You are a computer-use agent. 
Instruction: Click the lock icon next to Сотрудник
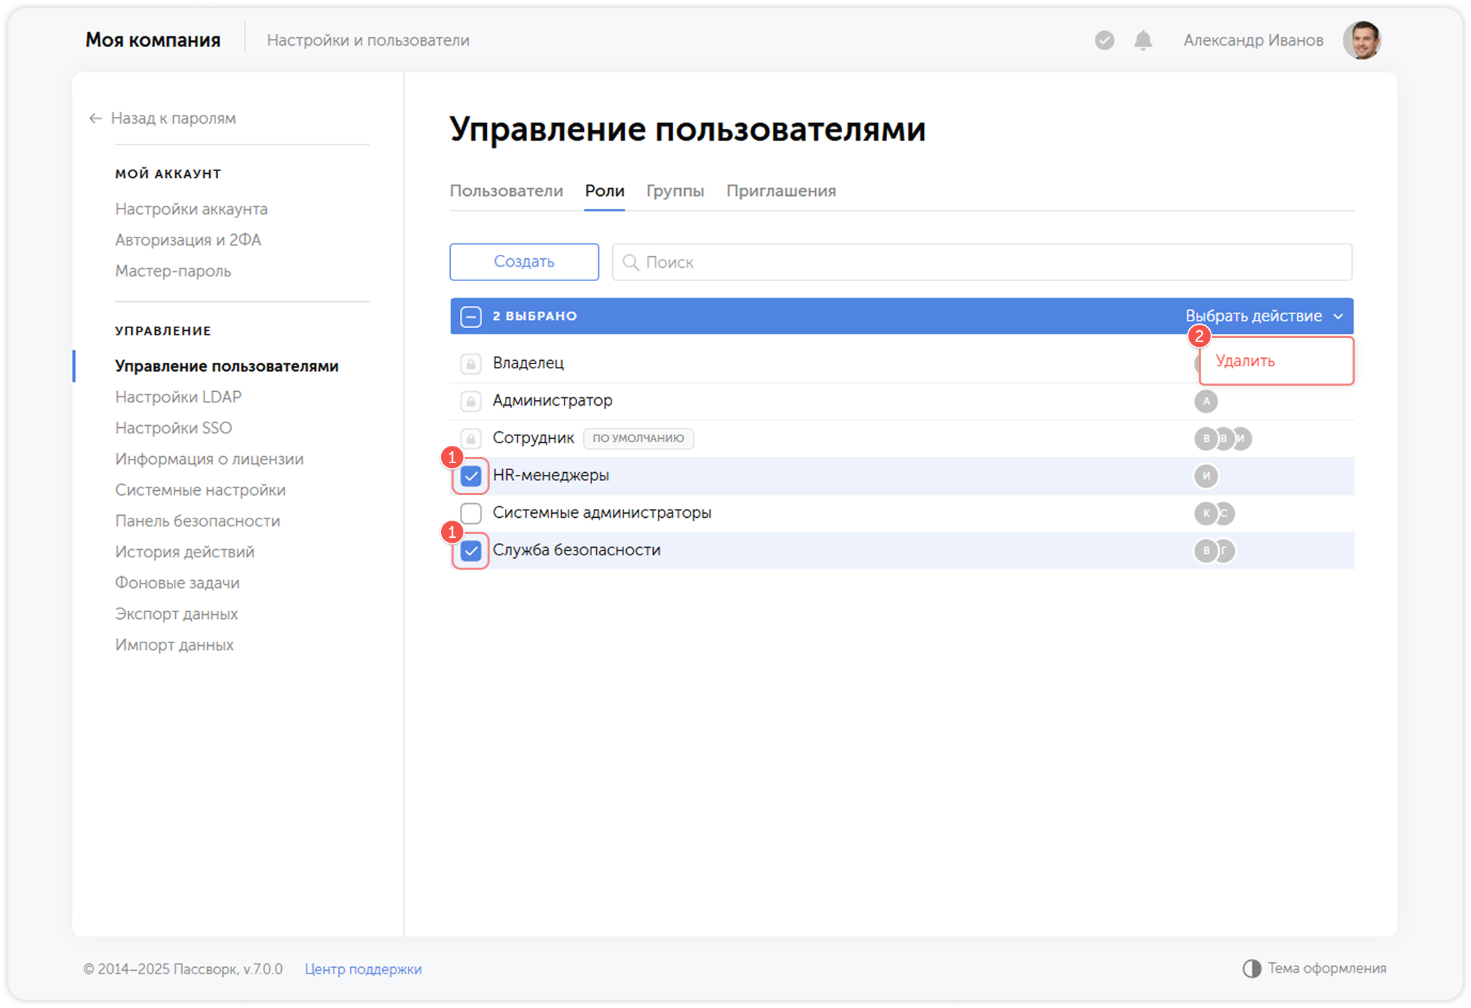coord(471,438)
